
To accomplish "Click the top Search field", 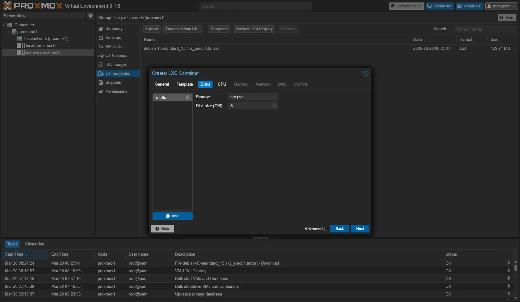I will tap(255, 6).
